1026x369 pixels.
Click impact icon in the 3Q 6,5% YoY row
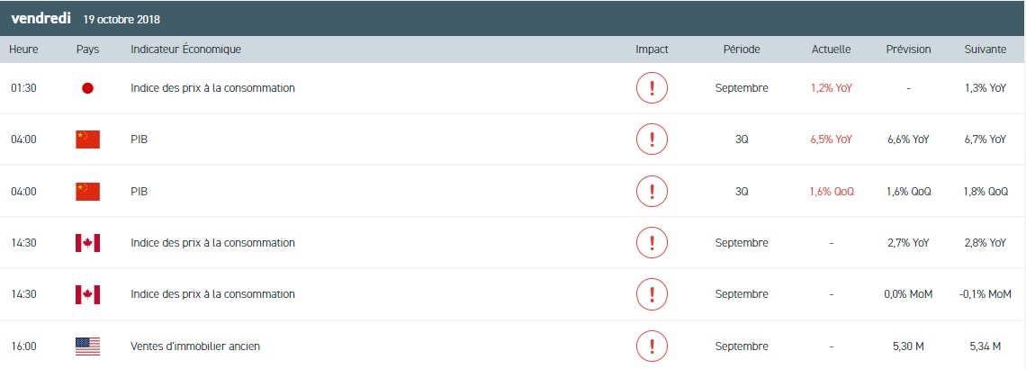(652, 139)
